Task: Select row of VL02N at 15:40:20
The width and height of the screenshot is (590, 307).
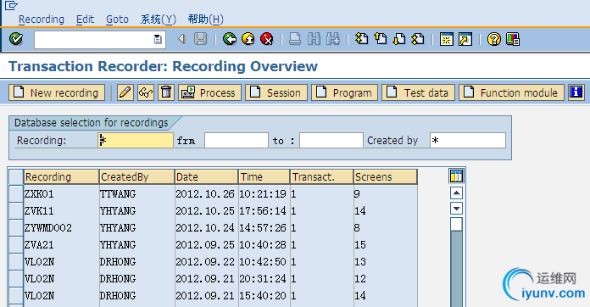Action: tap(16, 295)
